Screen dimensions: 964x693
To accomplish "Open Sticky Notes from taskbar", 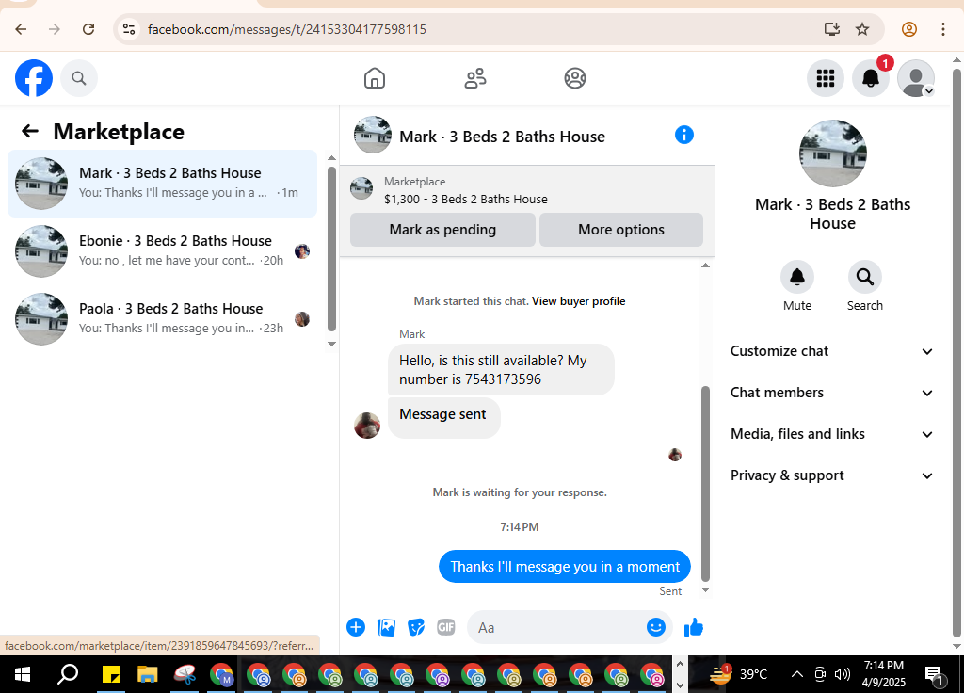I will 111,674.
